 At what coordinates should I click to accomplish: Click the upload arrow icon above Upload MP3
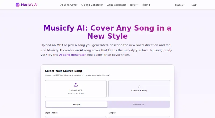coord(76,85)
